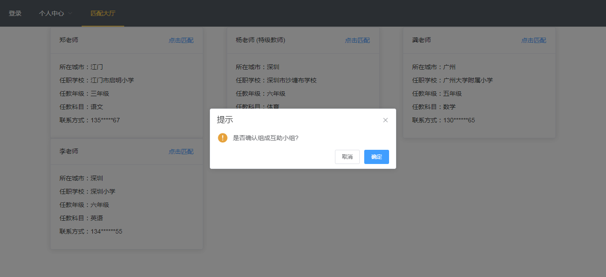Click 点击匹配 on 杨老师's card
The height and width of the screenshot is (277, 606).
click(357, 40)
